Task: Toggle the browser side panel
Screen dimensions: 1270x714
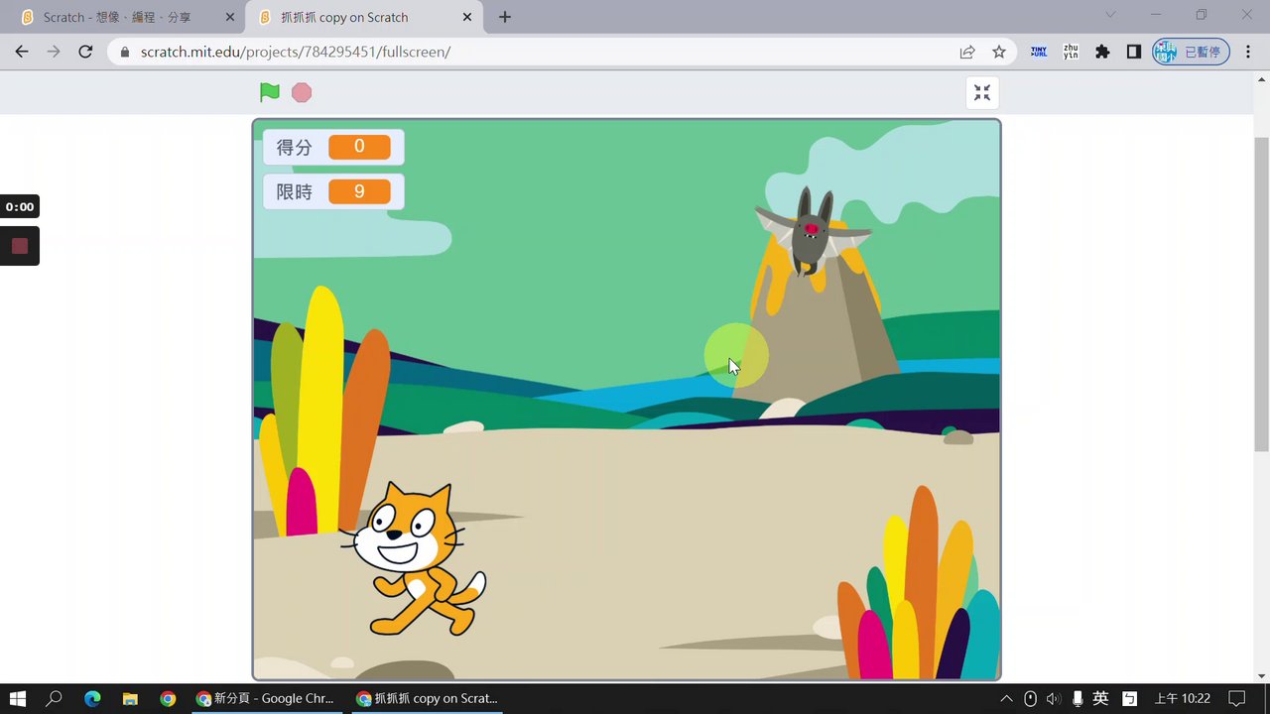Action: click(1134, 52)
